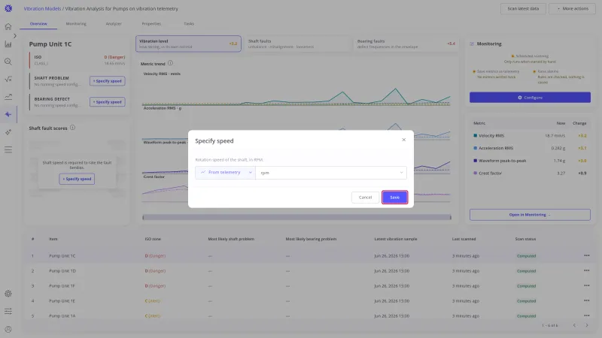Viewport: 602px width, 338px height.
Task: Open the More actions dropdown
Action: pos(572,8)
